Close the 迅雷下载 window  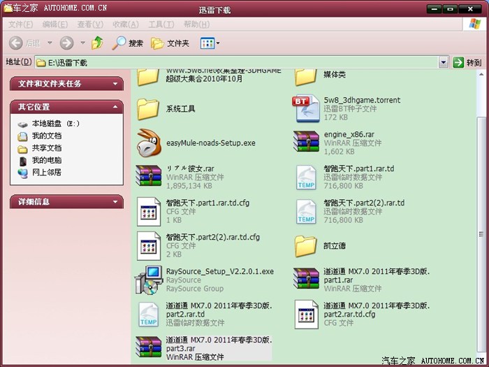[x=470, y=8]
